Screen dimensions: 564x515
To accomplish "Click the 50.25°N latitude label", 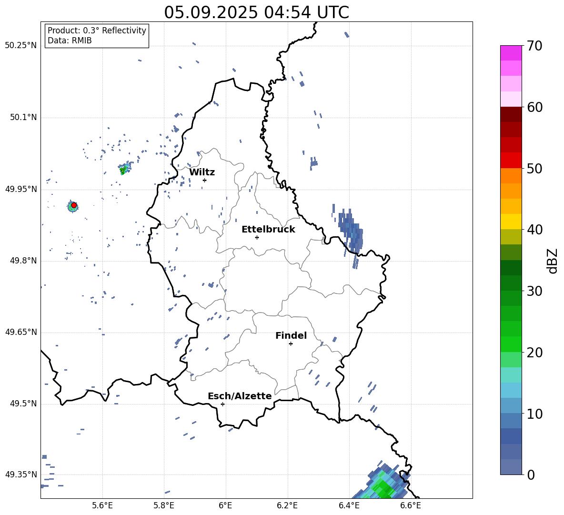I will 21,45.
